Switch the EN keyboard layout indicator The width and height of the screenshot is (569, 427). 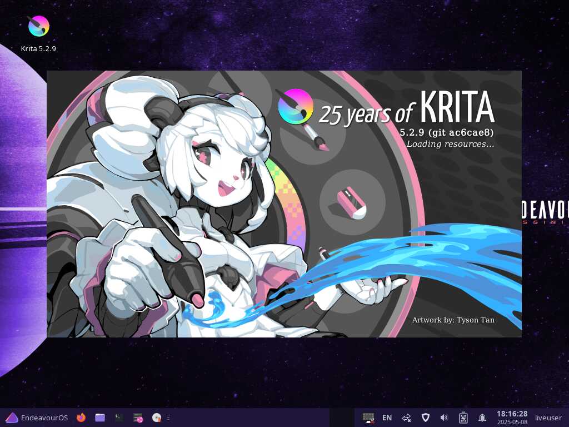[x=387, y=418]
